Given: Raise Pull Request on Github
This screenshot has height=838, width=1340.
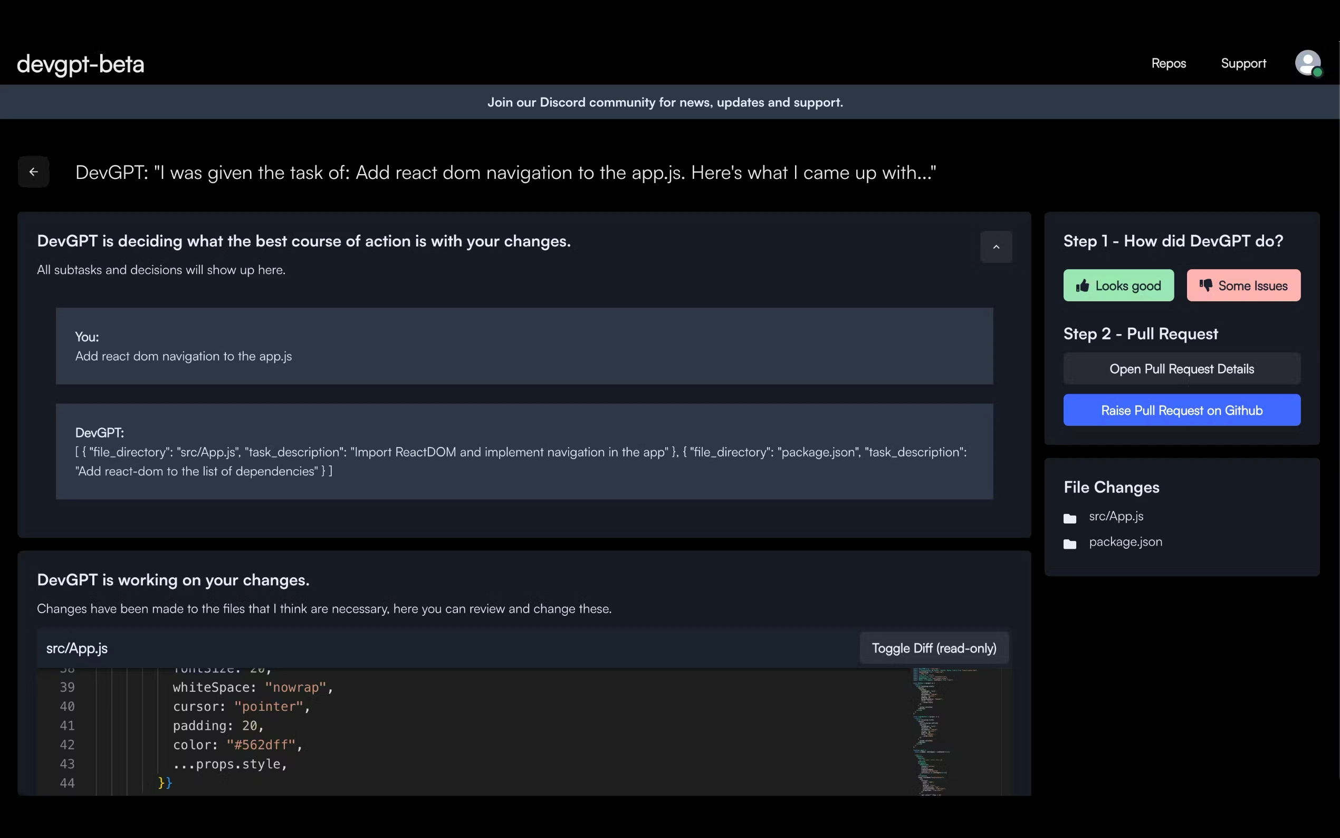Looking at the screenshot, I should tap(1181, 410).
